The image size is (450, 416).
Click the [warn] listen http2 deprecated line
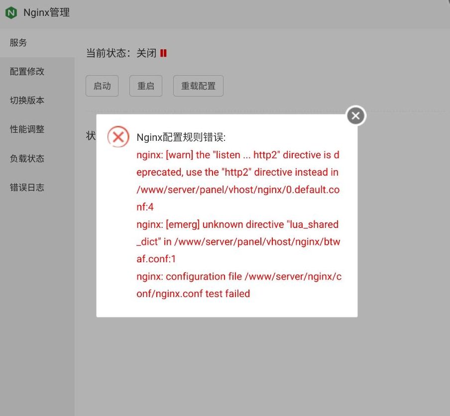point(238,155)
